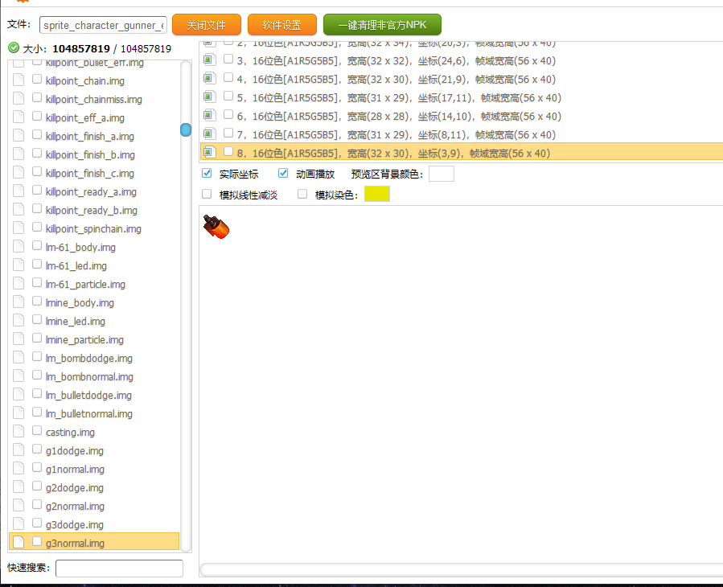Enable the 模拟线性减淡 checkbox
Viewport: 723px width, 587px height.
point(207,195)
